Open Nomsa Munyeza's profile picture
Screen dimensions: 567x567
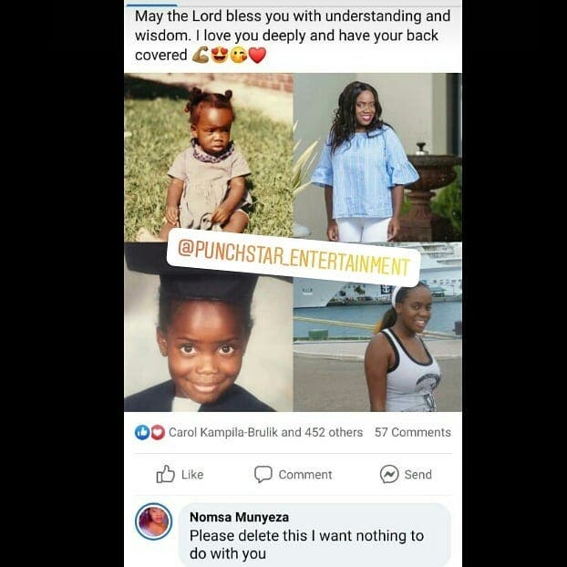154,521
